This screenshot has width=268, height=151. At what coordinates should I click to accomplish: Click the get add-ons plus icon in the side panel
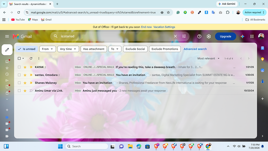[263, 99]
